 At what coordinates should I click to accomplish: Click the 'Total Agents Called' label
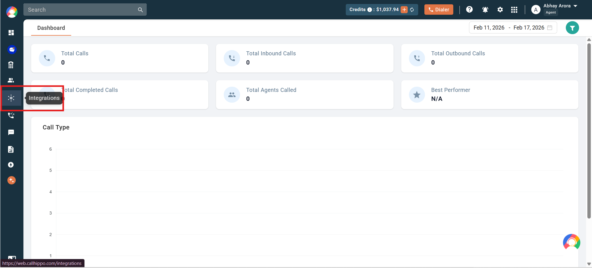[x=271, y=90]
